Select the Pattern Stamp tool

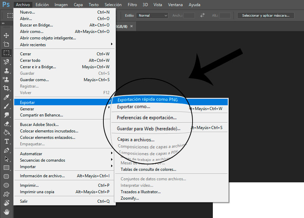6,79
